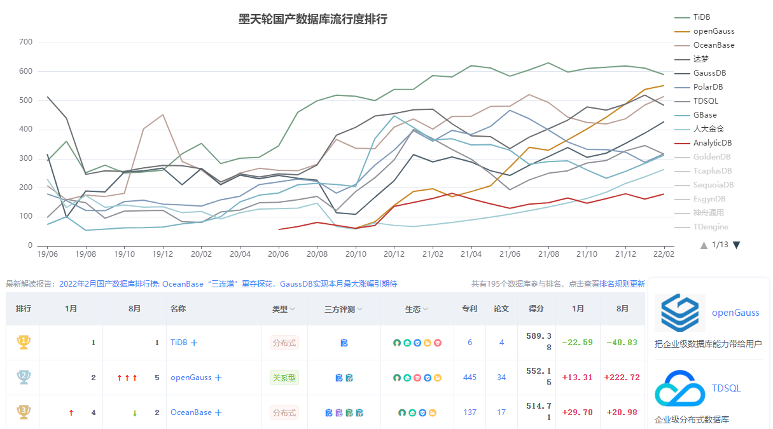Toggle the TDSQL legend entry
Screen dimensions: 773x429
pyautogui.click(x=697, y=101)
